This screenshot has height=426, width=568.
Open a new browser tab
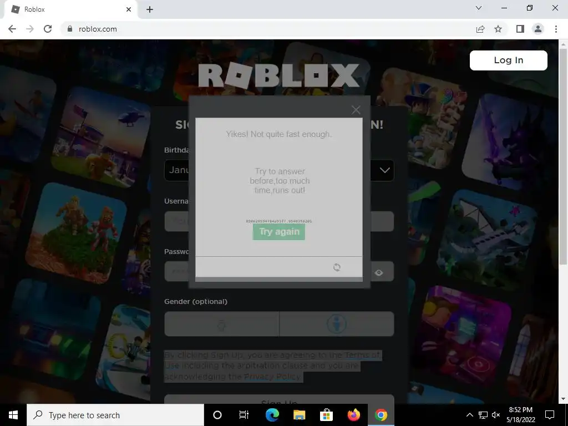[150, 9]
